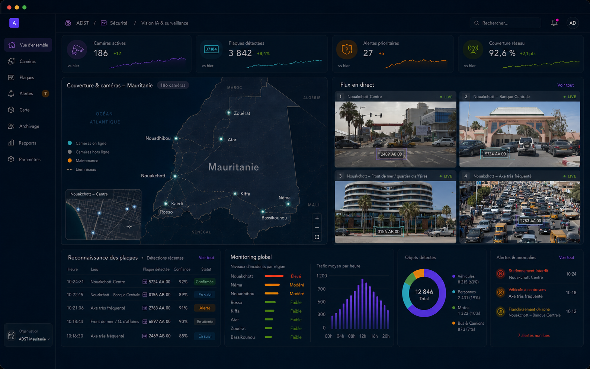Screen dimensions: 590x369
Task: Click the 12 846 Total donut center
Action: tap(424, 295)
